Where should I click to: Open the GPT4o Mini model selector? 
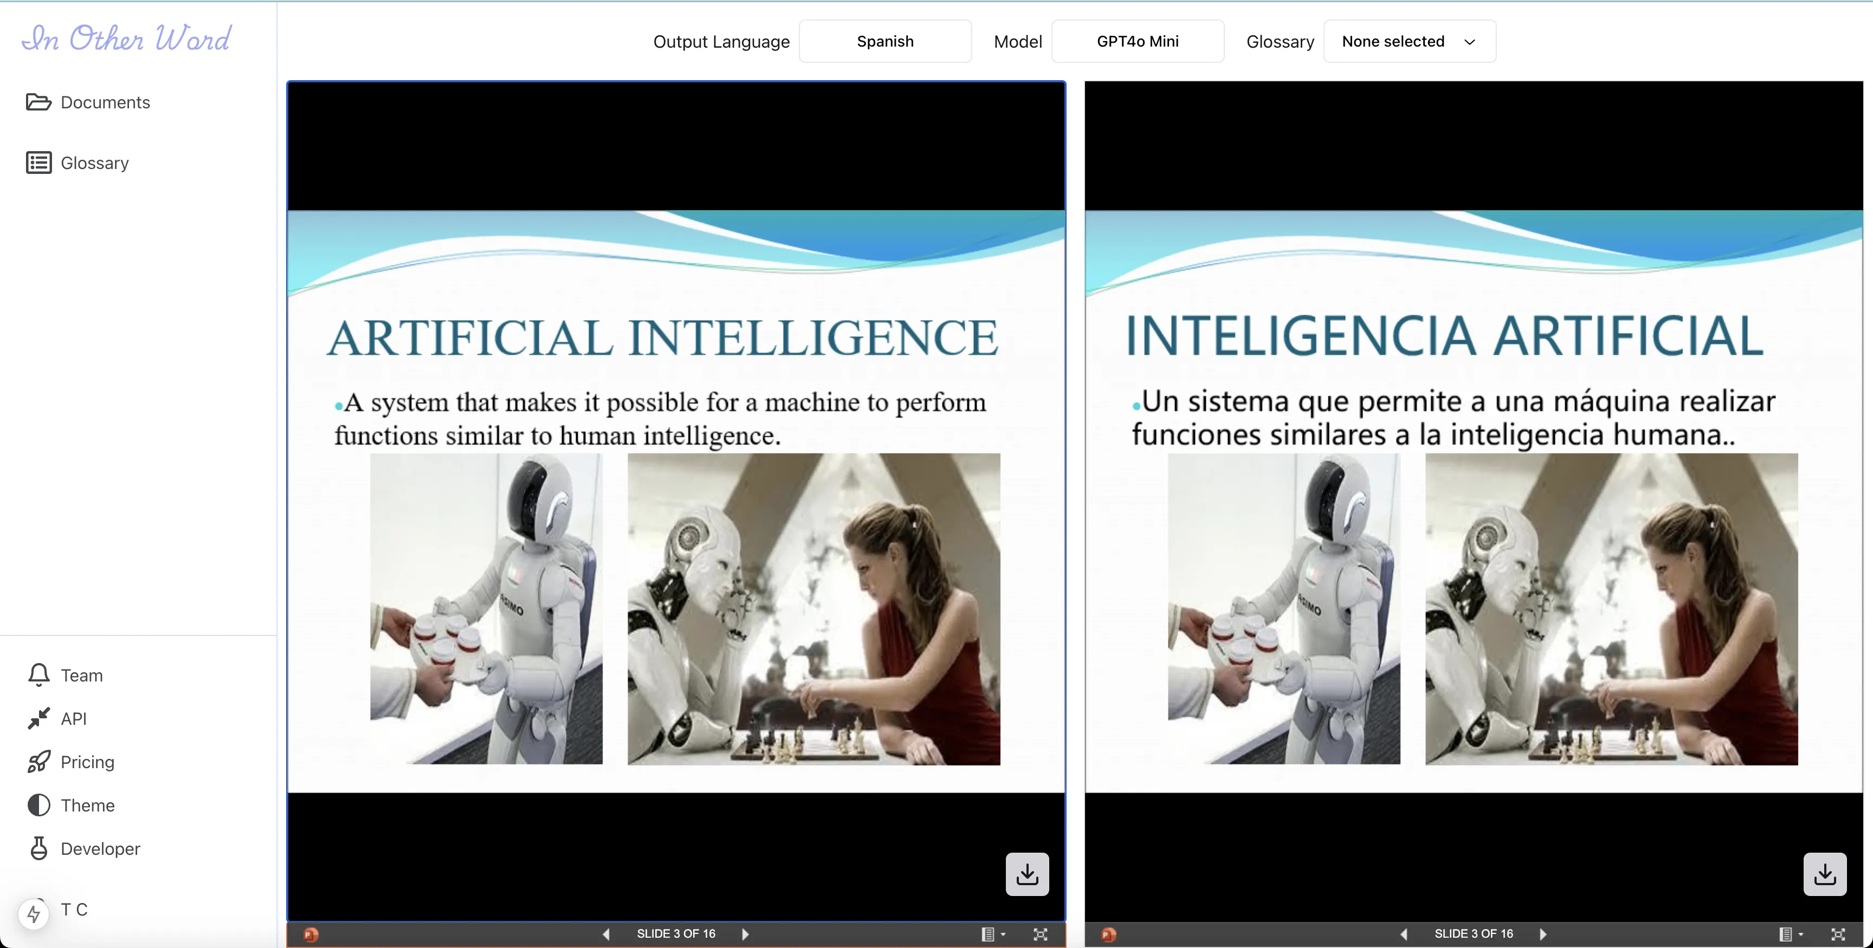point(1137,41)
